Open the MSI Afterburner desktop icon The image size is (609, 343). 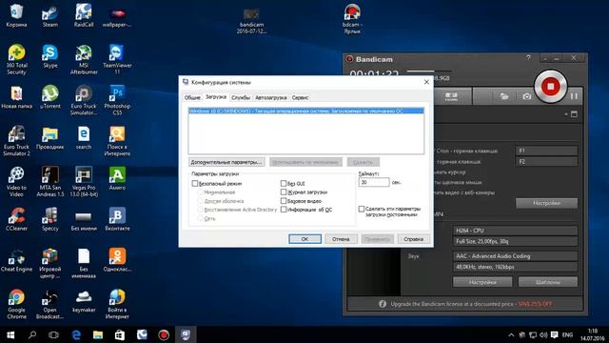tap(84, 59)
